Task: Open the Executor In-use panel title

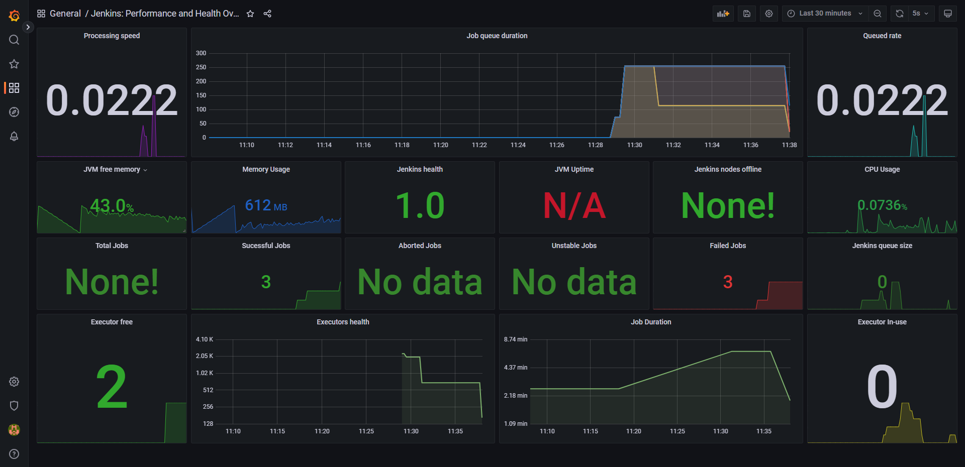Action: 882,322
